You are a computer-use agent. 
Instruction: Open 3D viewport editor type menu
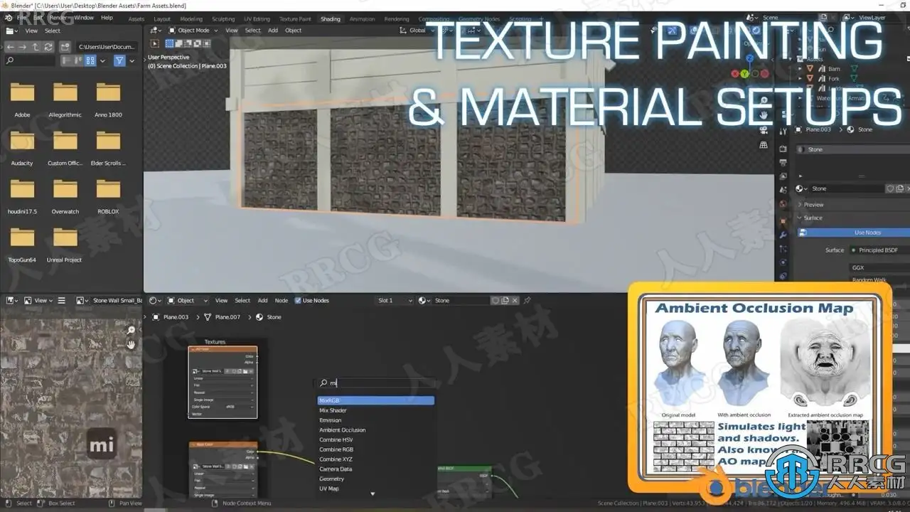tap(157, 31)
